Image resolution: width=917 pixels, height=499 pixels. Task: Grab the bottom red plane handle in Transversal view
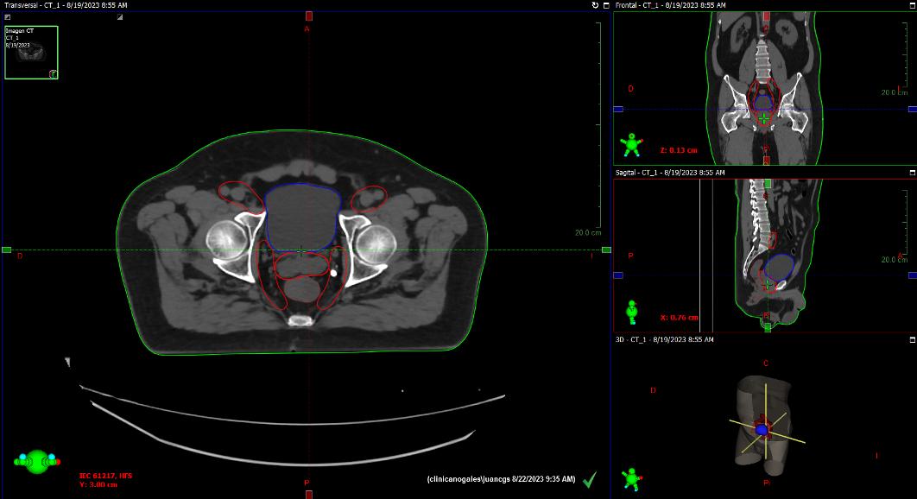point(309,495)
